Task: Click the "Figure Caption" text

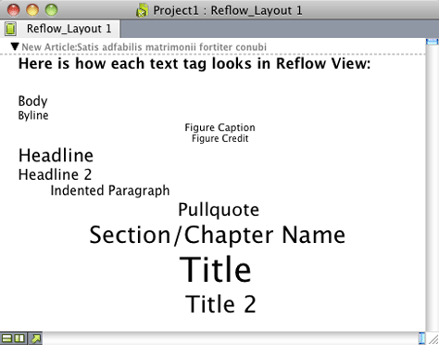Action: coord(219,127)
